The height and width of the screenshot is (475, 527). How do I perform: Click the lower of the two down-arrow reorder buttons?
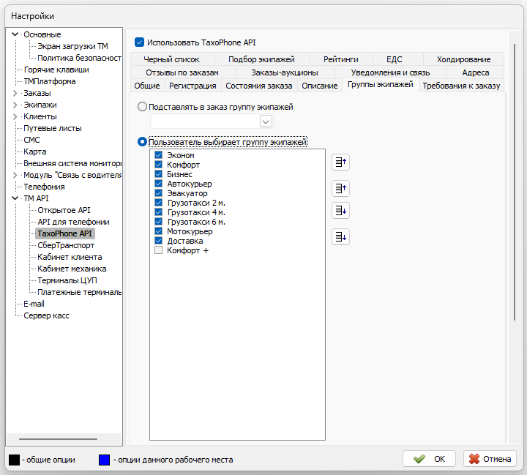[x=340, y=237]
